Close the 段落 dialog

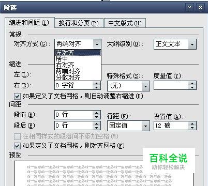point(200,8)
